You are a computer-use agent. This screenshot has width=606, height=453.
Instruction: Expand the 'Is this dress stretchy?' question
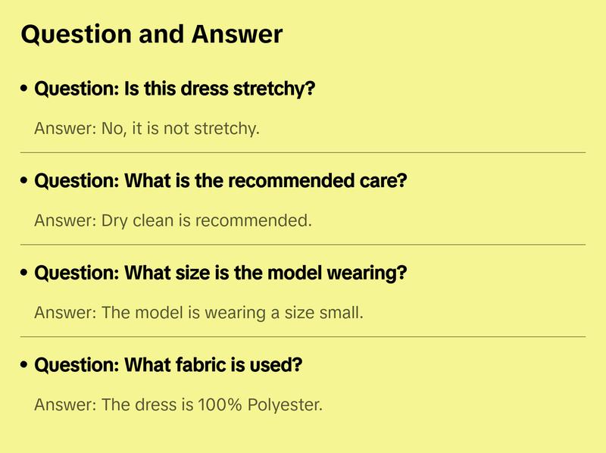(174, 89)
